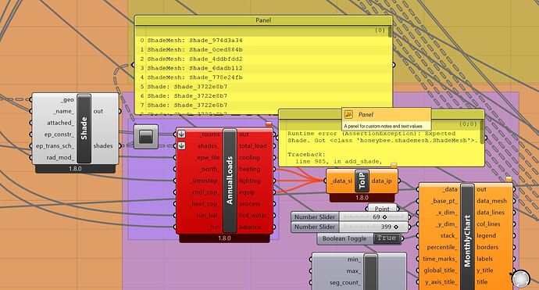Click the Panel icon in tooltip
Screen dimensions: 539x290
point(348,115)
